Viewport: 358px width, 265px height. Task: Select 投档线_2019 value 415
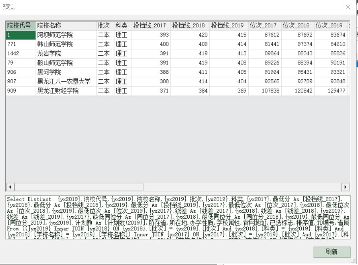[x=229, y=35]
